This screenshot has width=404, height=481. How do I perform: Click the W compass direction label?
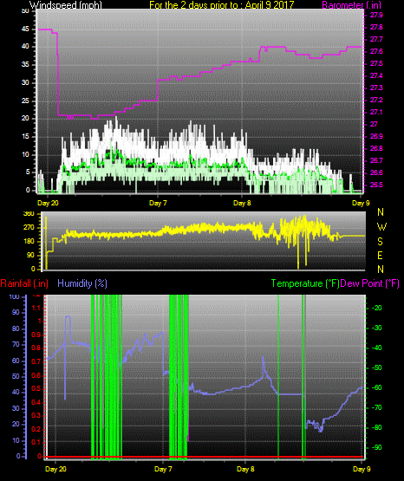[381, 227]
